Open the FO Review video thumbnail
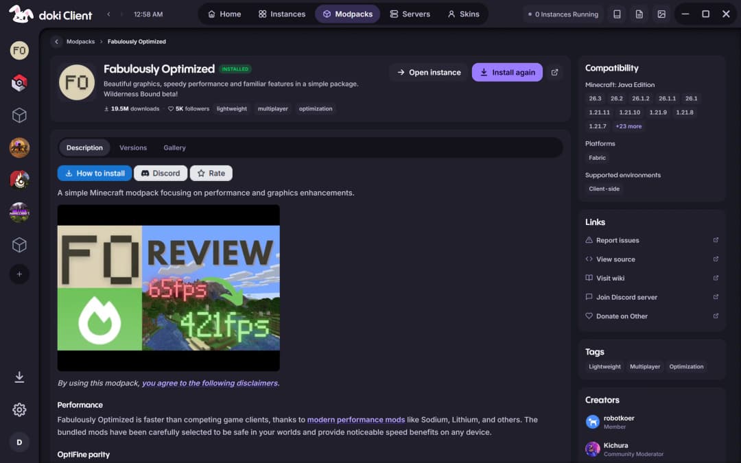Viewport: 741px width, 463px height. coord(168,287)
